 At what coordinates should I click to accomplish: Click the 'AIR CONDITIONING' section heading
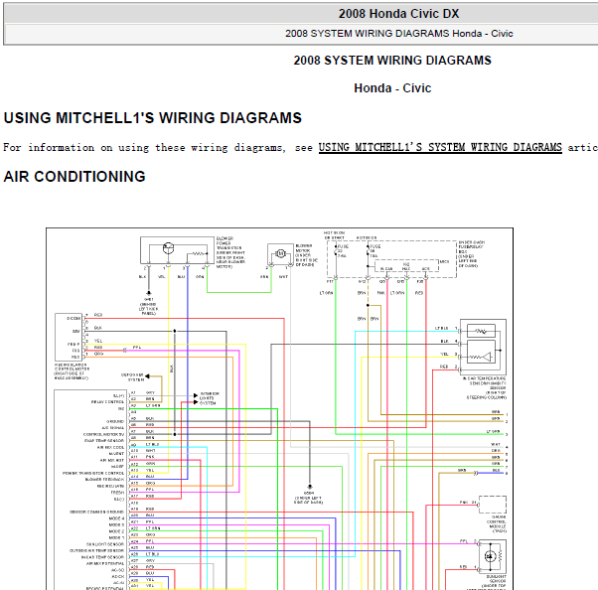(75, 177)
